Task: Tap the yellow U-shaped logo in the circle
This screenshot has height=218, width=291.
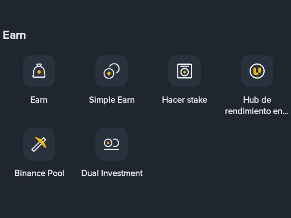Action: click(257, 71)
